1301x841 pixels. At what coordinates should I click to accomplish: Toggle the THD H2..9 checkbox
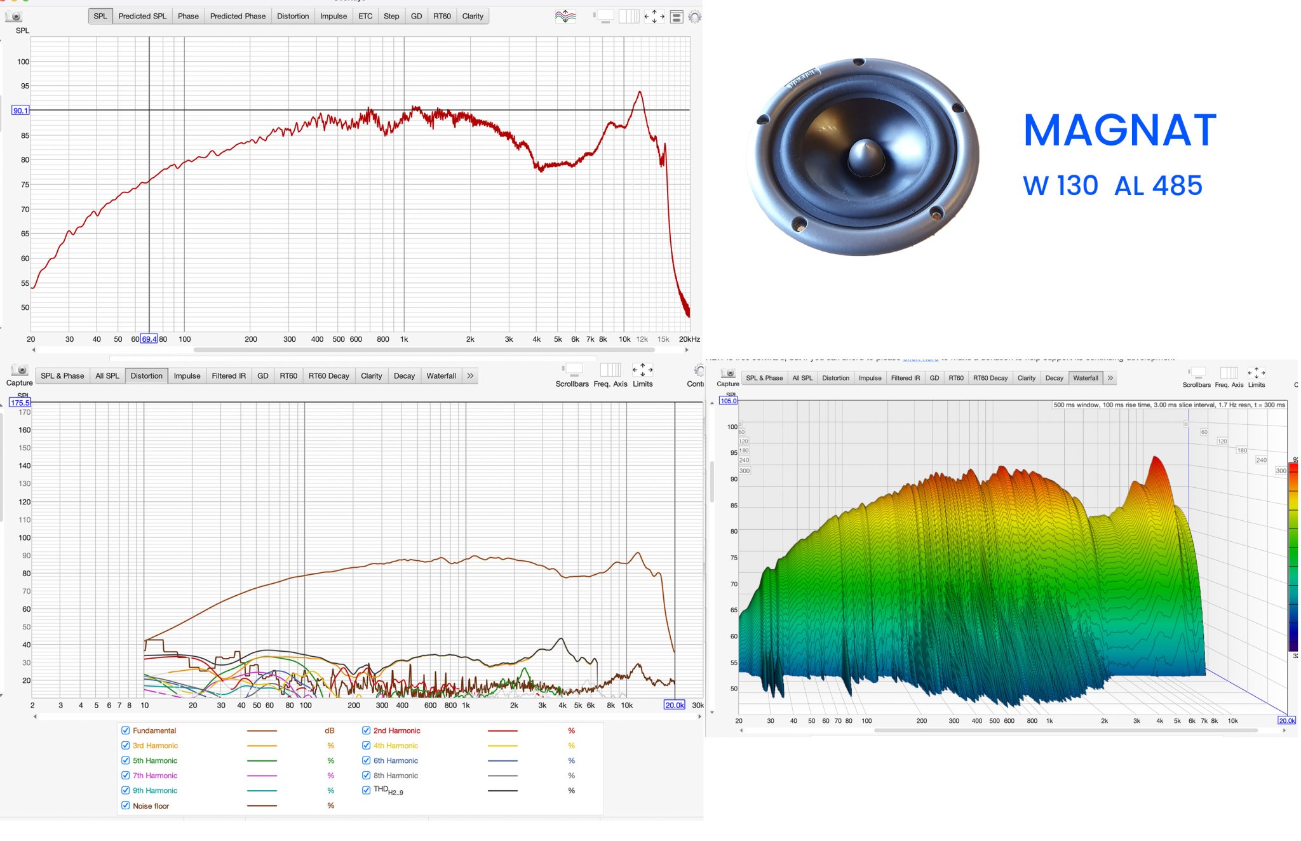[x=366, y=790]
